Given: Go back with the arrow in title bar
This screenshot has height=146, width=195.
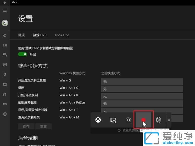Looking at the screenshot, I should tap(5, 3).
